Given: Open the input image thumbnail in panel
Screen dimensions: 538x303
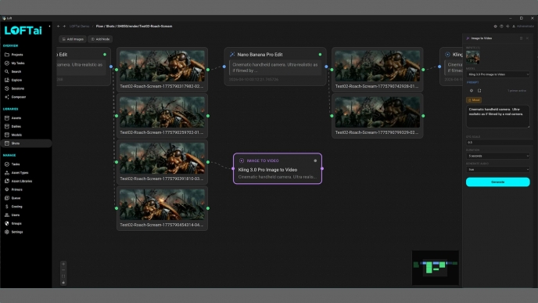Looking at the screenshot, I should tap(473, 57).
